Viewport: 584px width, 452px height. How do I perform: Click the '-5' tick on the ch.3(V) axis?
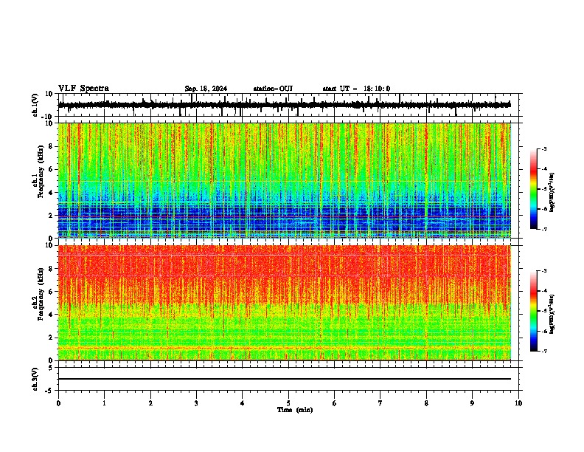pyautogui.click(x=49, y=391)
